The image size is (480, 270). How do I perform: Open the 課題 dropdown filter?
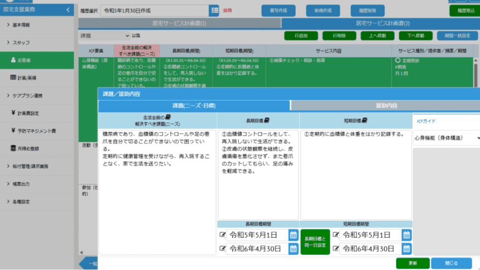point(105,36)
